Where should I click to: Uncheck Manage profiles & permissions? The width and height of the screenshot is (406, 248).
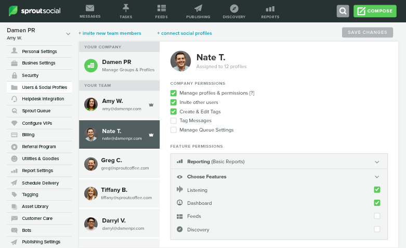click(x=174, y=93)
